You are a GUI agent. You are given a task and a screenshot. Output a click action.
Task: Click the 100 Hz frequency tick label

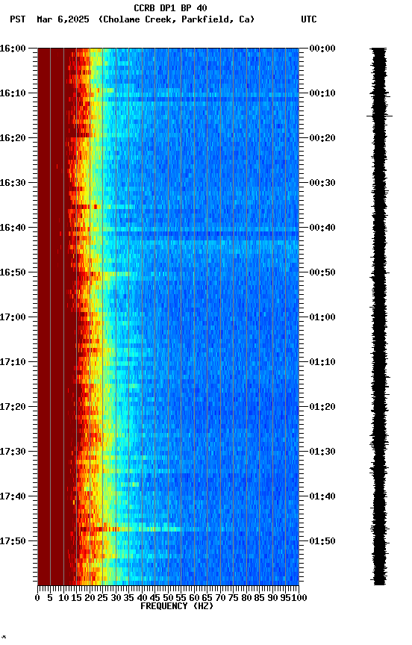(x=300, y=598)
